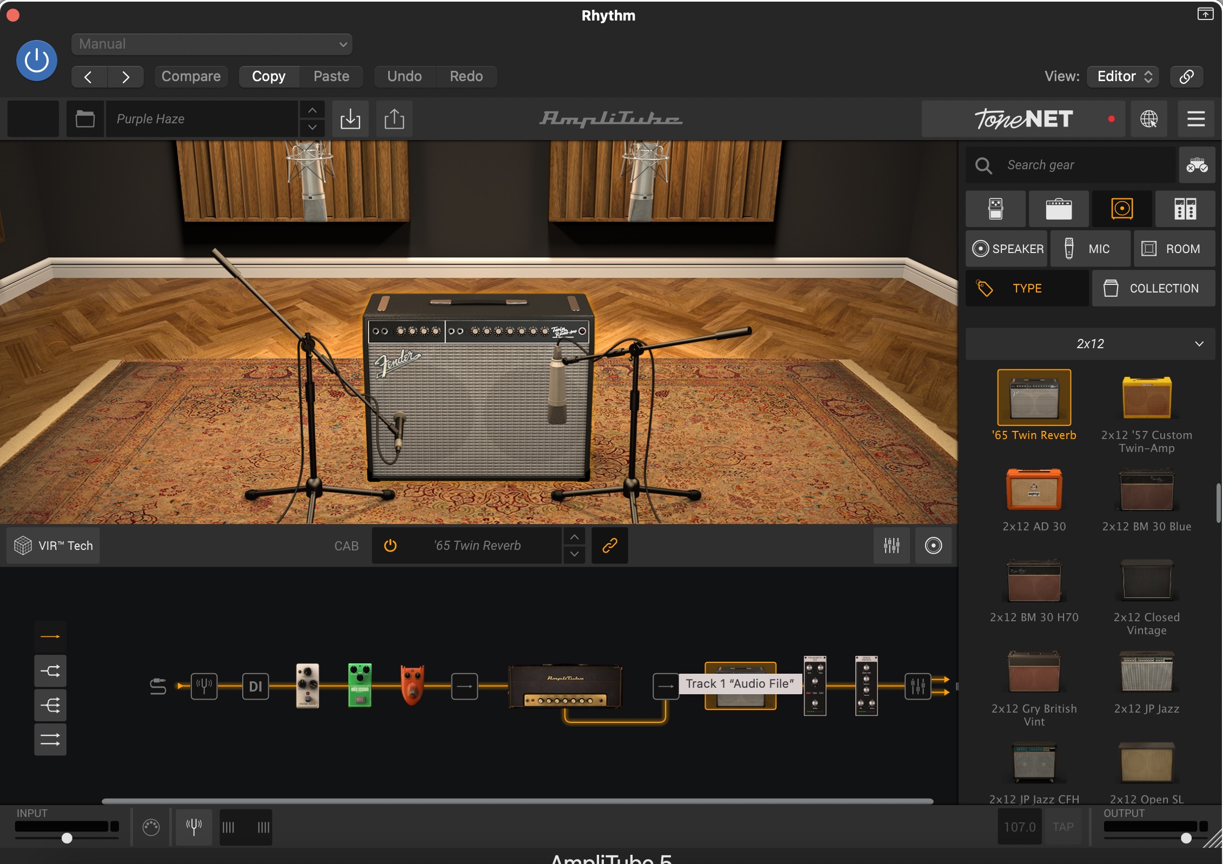Viewport: 1223px width, 864px height.
Task: Open the Manual preset dropdown
Action: 212,44
